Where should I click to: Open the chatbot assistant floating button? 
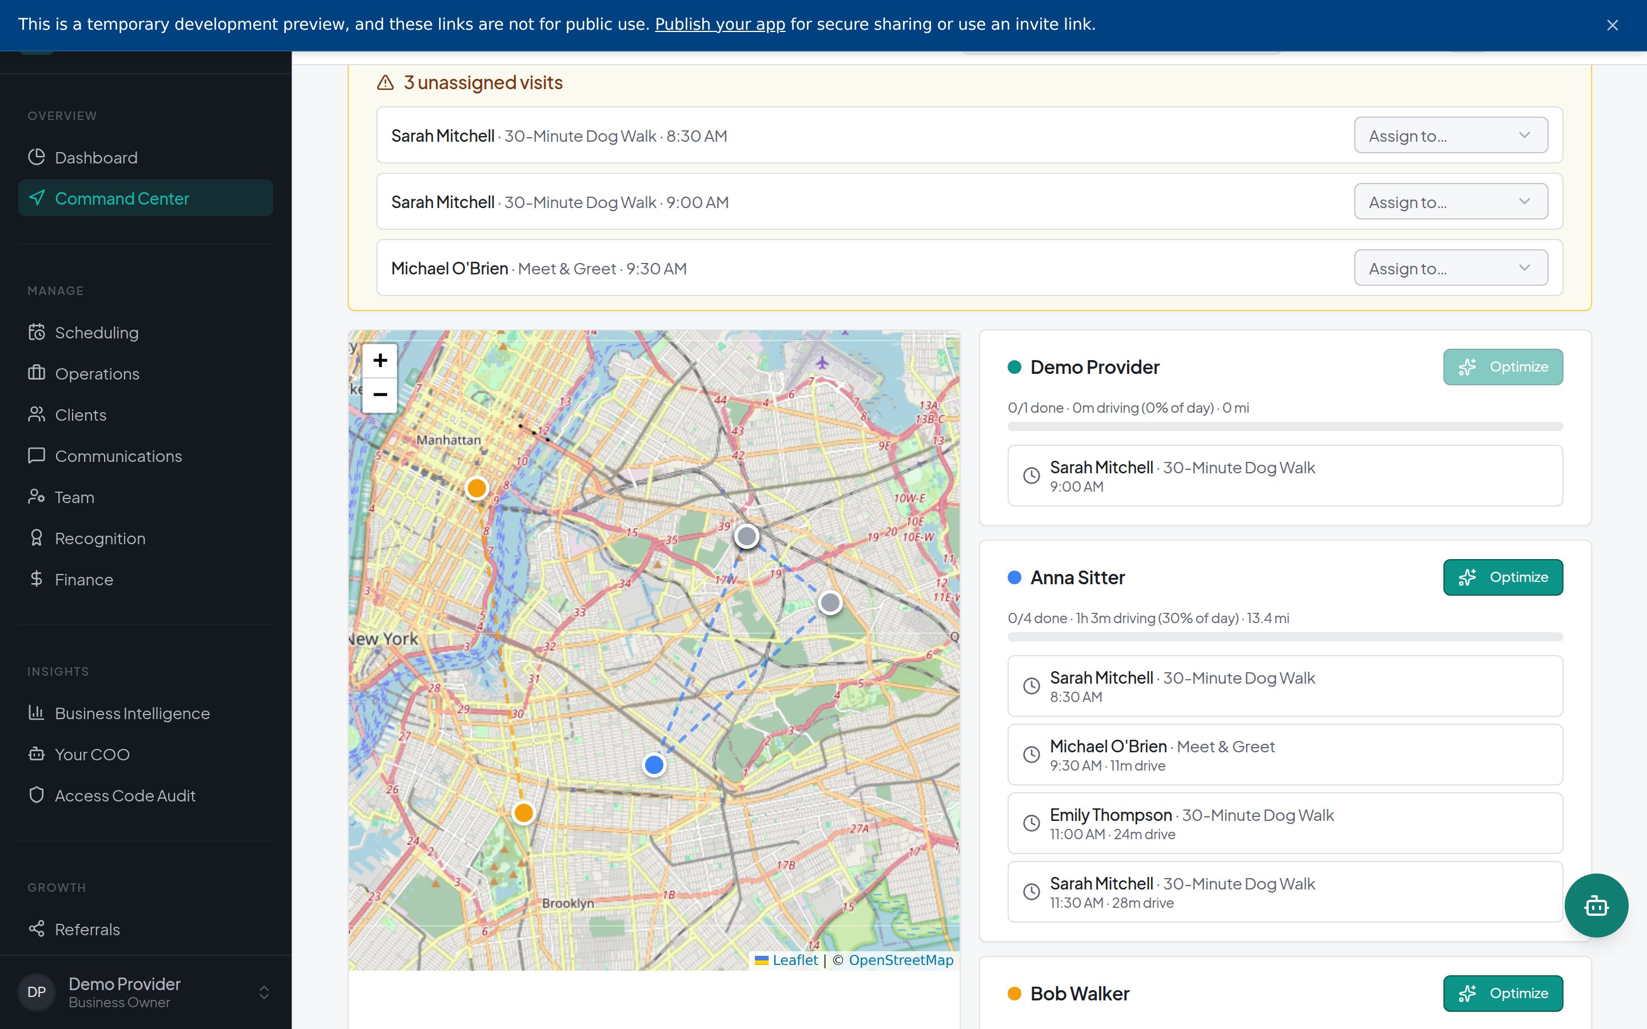click(x=1596, y=906)
